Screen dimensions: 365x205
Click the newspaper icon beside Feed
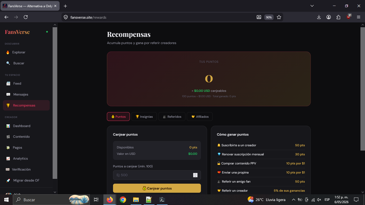pos(8,84)
